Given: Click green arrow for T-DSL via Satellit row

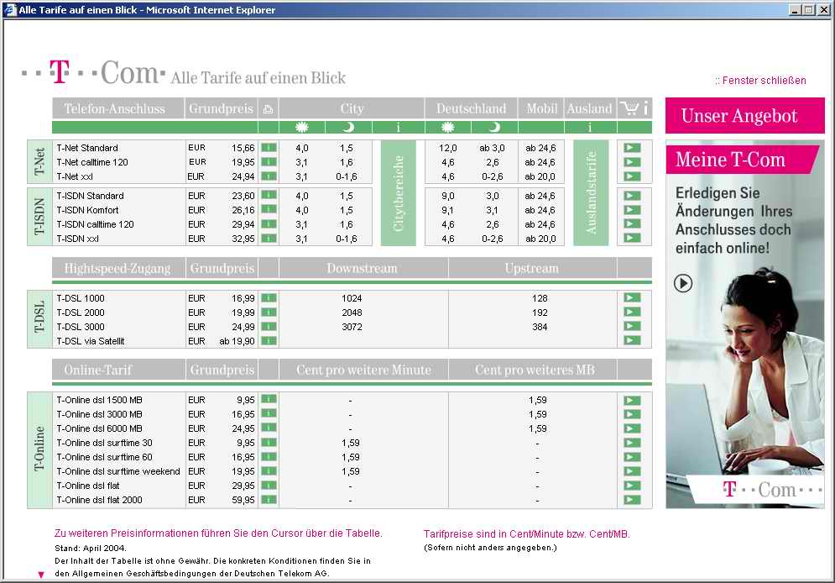Looking at the screenshot, I should tap(632, 341).
